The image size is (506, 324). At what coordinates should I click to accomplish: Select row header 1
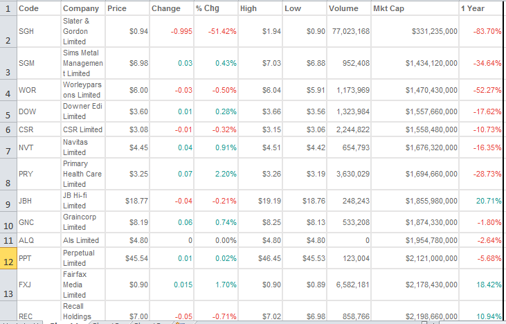point(8,8)
